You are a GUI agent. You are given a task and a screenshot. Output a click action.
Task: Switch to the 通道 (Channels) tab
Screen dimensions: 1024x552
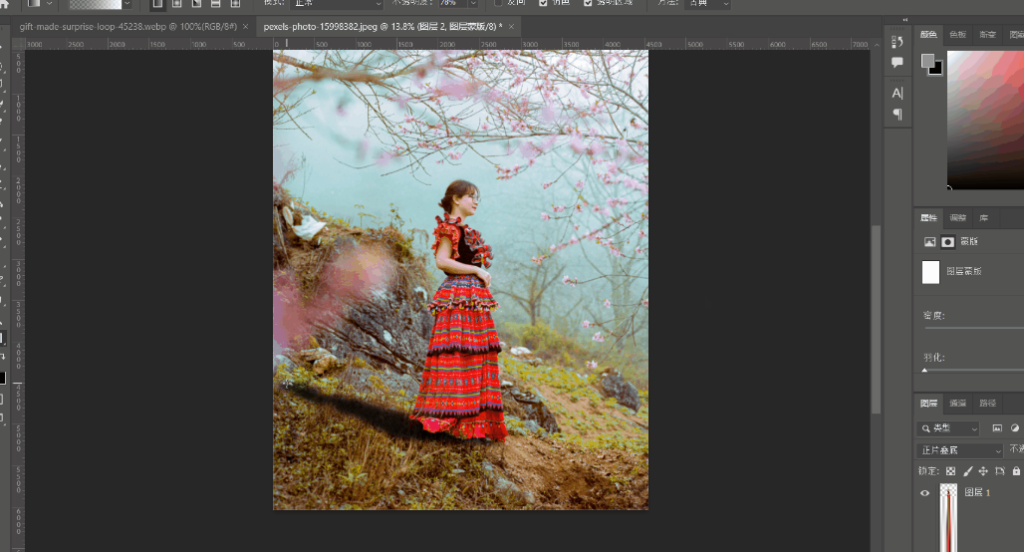[957, 404]
